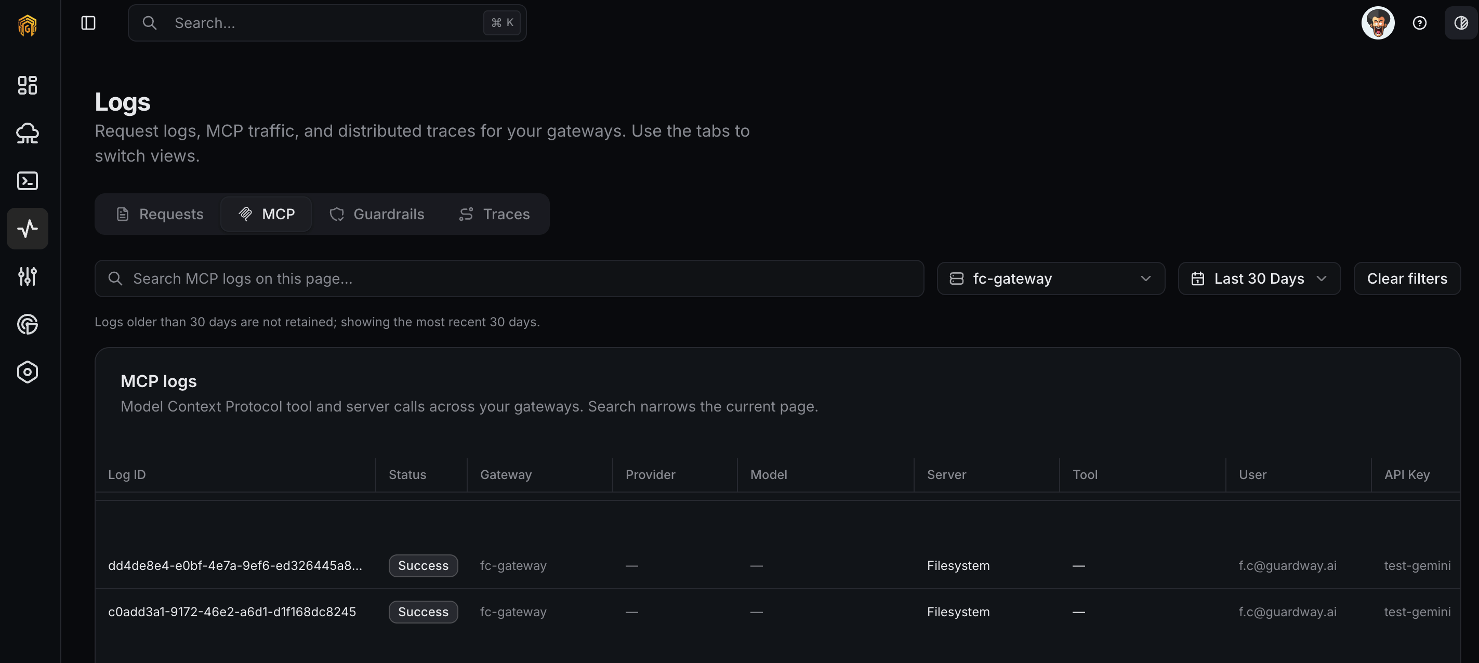This screenshot has width=1479, height=663.
Task: Click the Clear filters button
Action: [x=1407, y=279]
